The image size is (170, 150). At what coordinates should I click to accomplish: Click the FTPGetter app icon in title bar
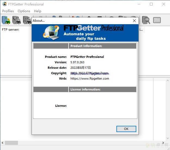tap(5, 4)
